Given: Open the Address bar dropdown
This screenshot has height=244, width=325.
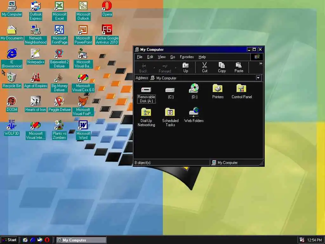Looking at the screenshot, I should (x=258, y=78).
